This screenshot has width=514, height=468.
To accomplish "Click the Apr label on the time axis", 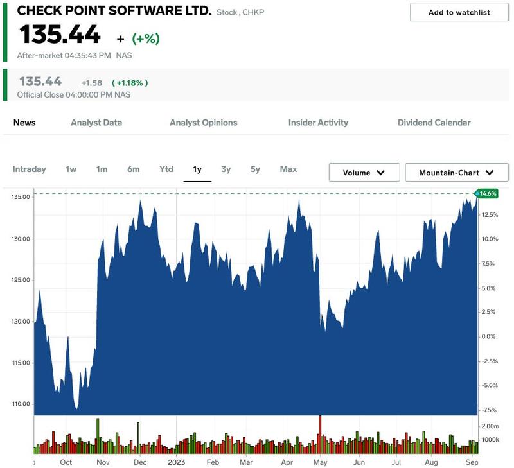I will click(287, 462).
